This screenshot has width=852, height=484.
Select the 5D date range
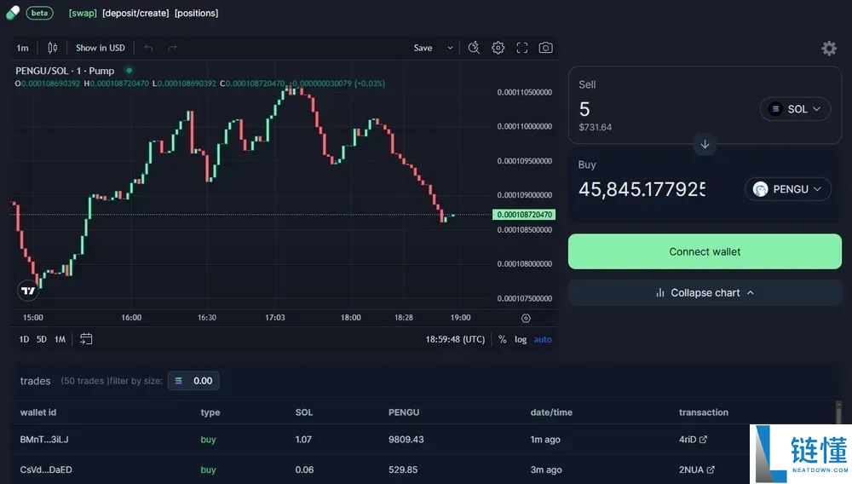tap(41, 339)
